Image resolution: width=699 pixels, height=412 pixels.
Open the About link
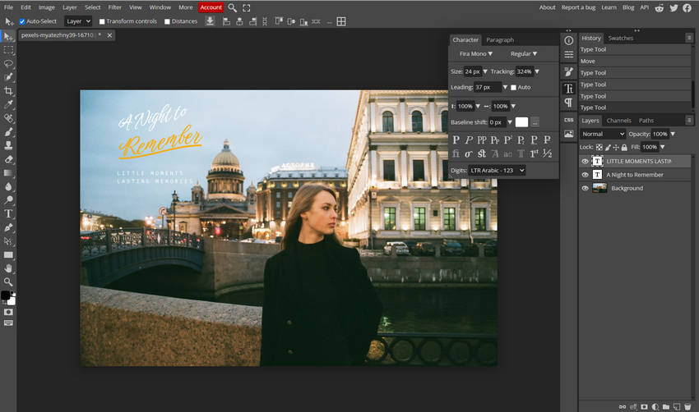point(547,7)
